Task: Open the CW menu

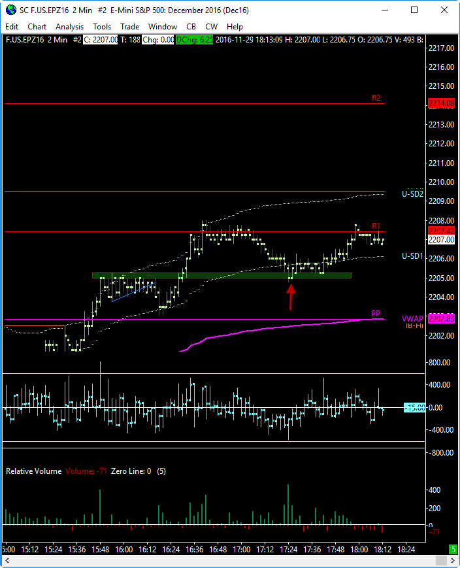Action: [211, 27]
